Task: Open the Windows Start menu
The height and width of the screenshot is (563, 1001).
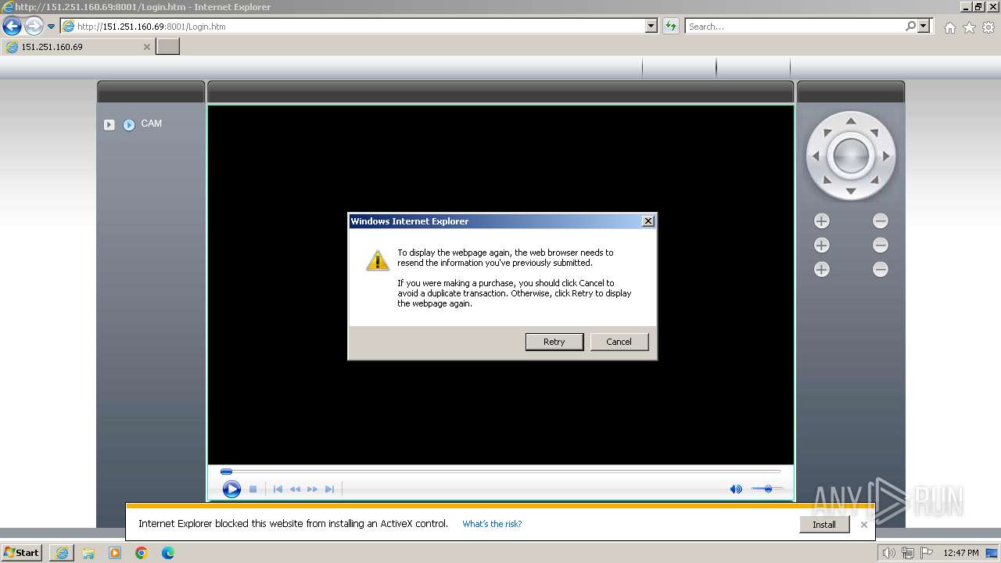Action: (x=21, y=553)
